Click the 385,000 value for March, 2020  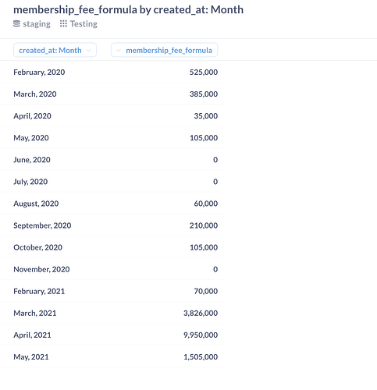tap(204, 94)
